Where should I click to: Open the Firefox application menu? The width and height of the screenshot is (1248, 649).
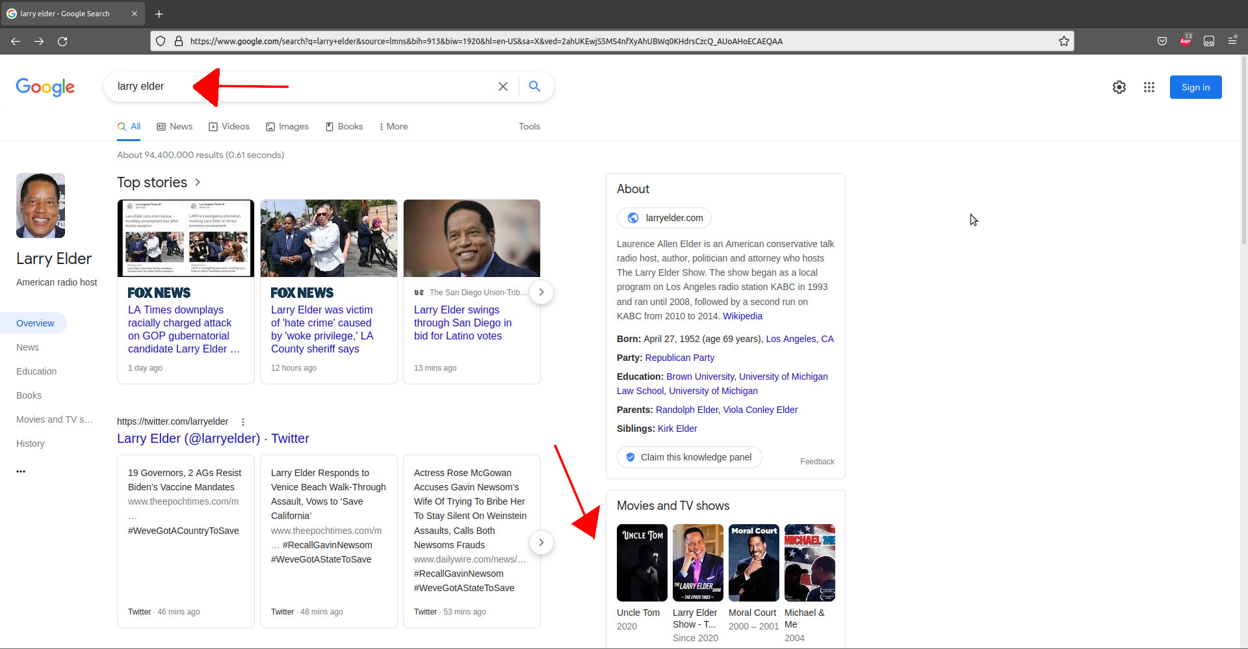pyautogui.click(x=1232, y=40)
